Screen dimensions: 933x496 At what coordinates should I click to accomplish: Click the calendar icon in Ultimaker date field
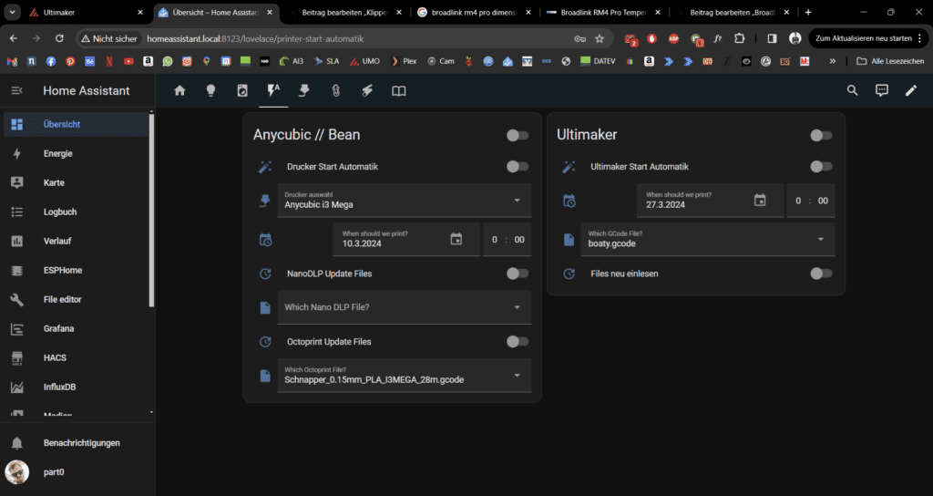(760, 200)
